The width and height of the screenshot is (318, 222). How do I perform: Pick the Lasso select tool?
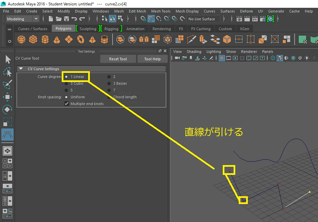[7, 72]
